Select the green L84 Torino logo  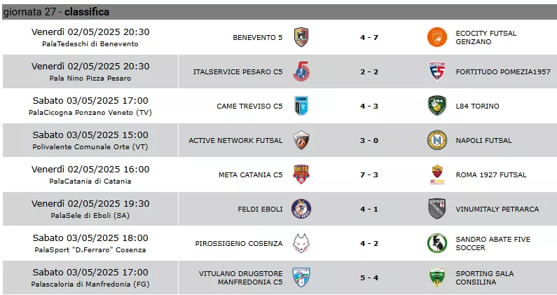437,106
